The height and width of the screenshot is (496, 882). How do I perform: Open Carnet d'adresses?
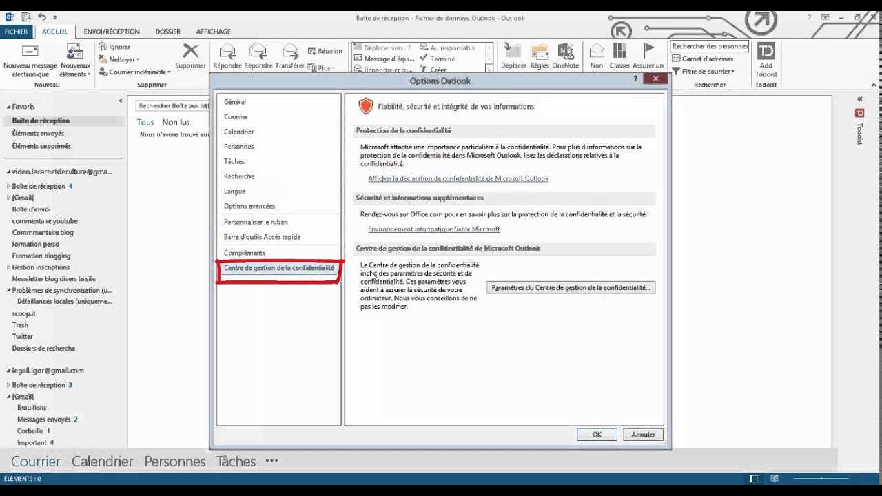(703, 59)
